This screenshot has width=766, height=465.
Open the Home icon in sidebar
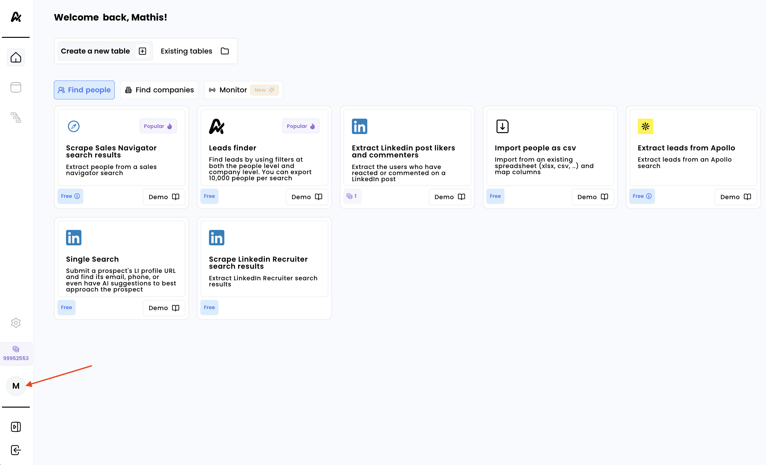tap(16, 57)
